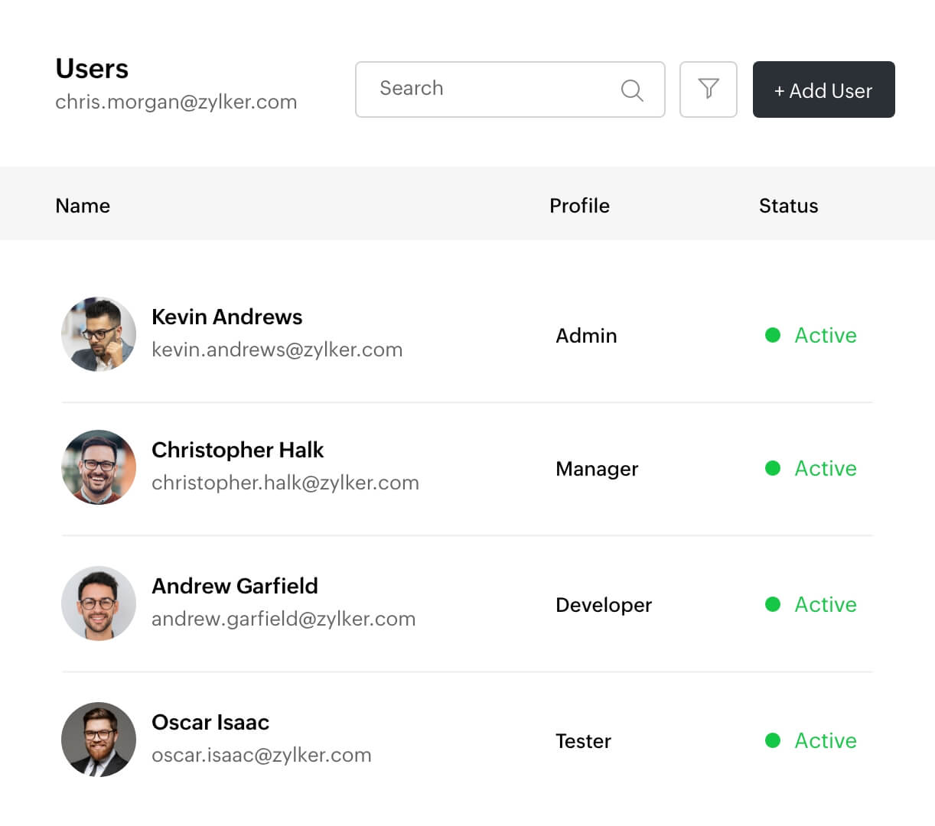The width and height of the screenshot is (935, 826).
Task: Click Kevin Andrews' profile photo
Action: tap(99, 334)
